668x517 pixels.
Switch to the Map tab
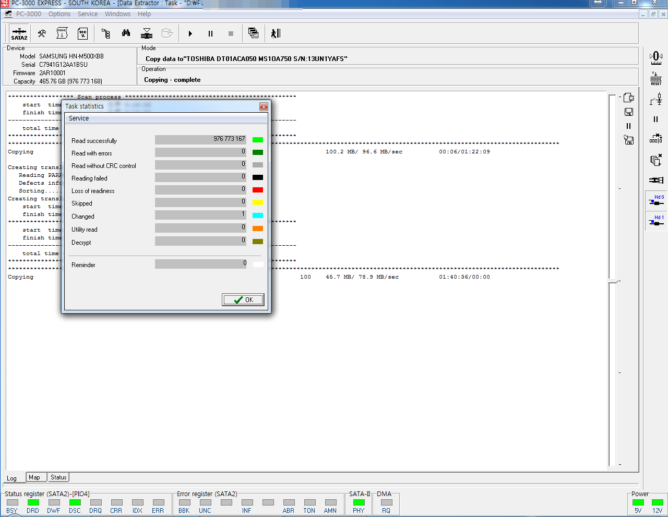click(34, 477)
